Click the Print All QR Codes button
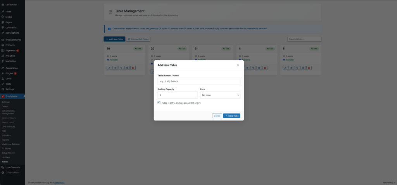 (x=138, y=39)
